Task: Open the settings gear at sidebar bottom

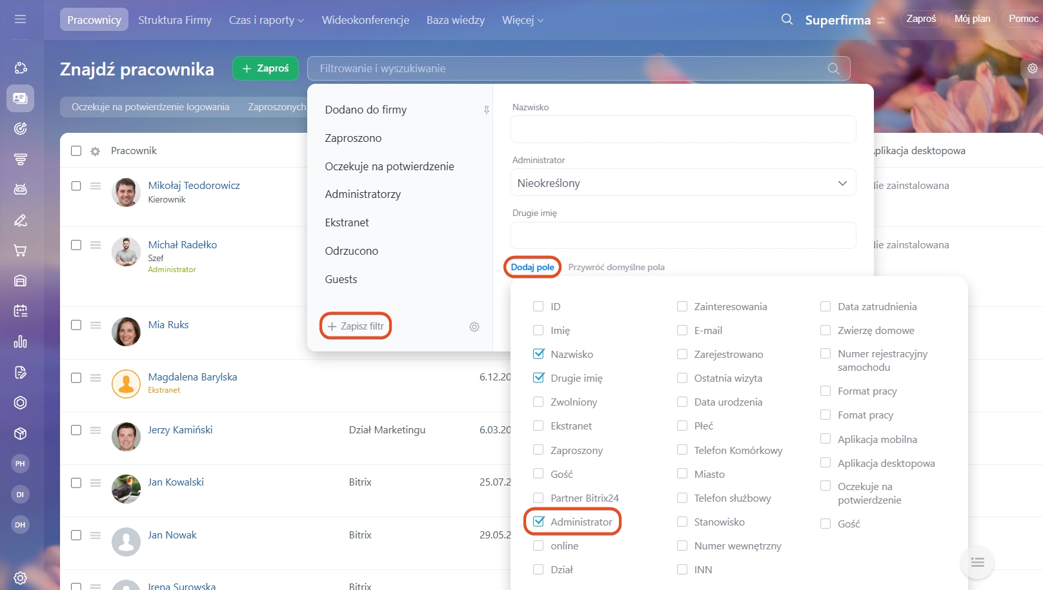Action: (21, 578)
